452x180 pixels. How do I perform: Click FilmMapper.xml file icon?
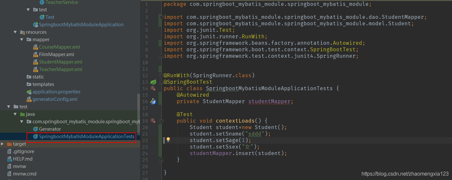[35, 54]
